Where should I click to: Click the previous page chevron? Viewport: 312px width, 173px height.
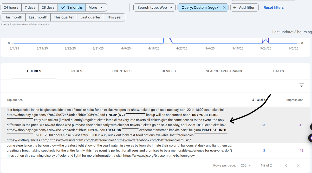pyautogui.click(x=286, y=165)
